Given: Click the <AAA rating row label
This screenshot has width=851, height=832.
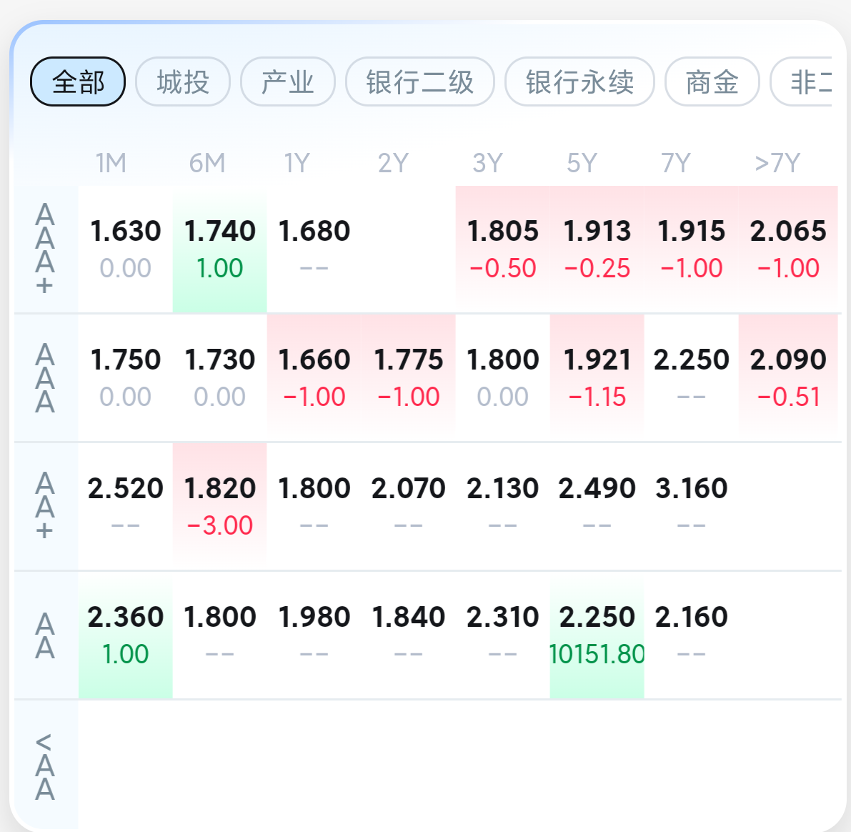Looking at the screenshot, I should (x=45, y=766).
